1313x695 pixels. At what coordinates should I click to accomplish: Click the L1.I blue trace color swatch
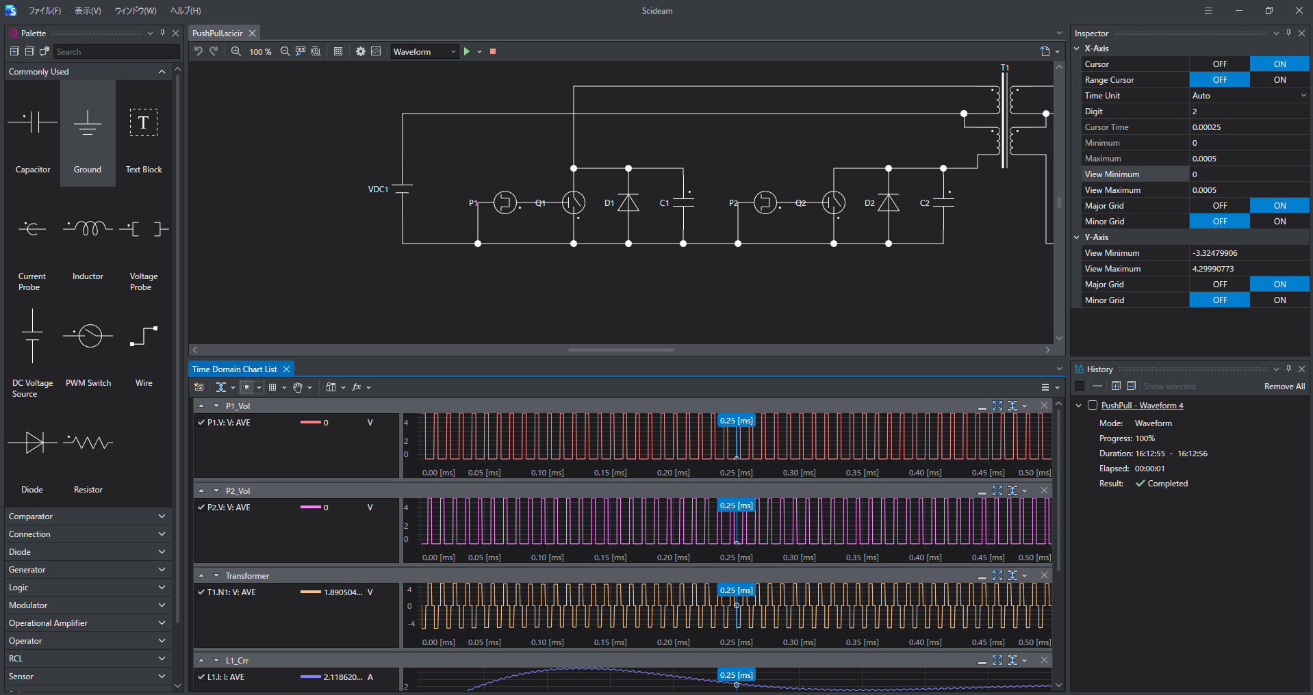point(311,677)
